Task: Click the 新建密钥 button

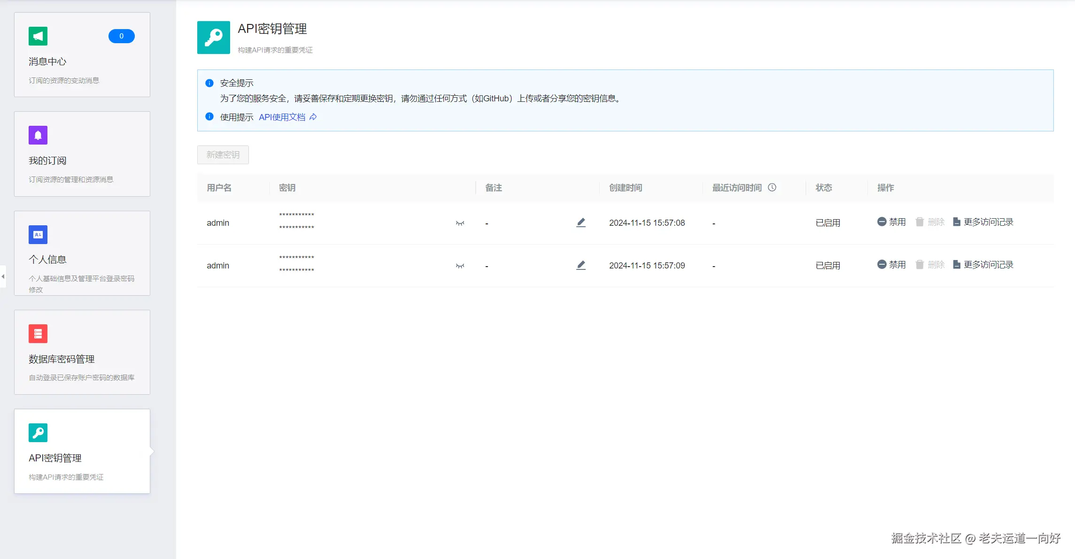Action: point(223,155)
